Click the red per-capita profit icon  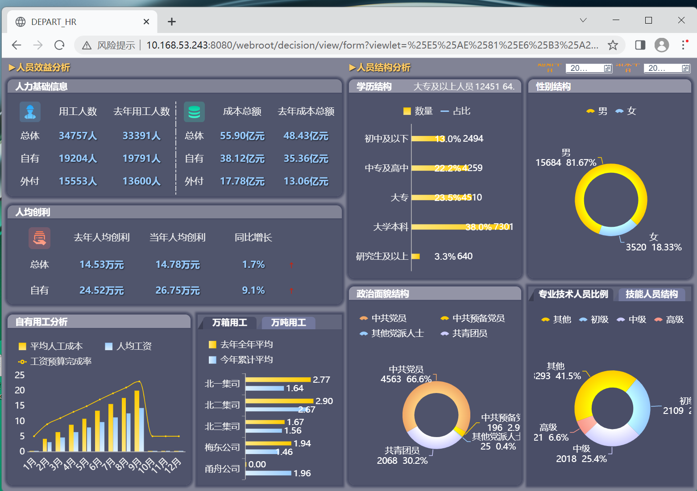tap(39, 238)
